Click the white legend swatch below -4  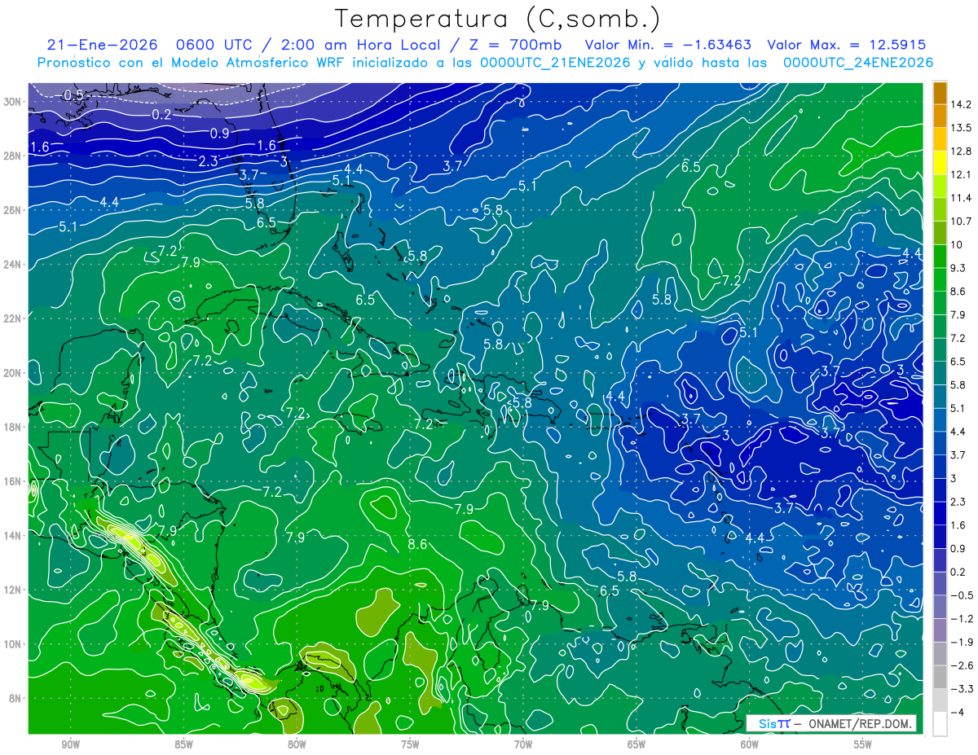[940, 724]
